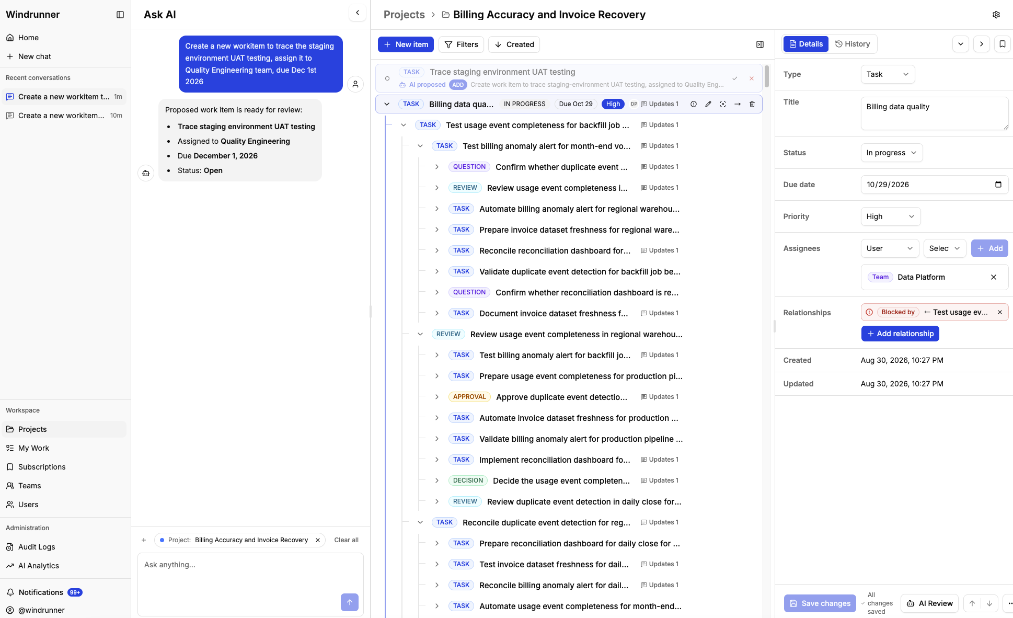Remove project context chip from chat
The width and height of the screenshot is (1013, 618).
pos(318,540)
